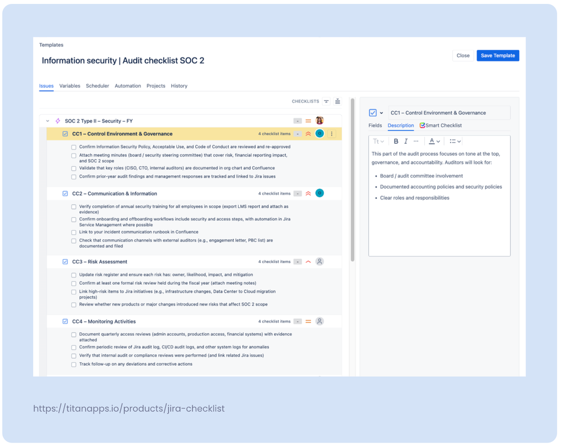The height and width of the screenshot is (446, 562).
Task: Click task type icon beside CC3 row title
Action: [x=65, y=262]
